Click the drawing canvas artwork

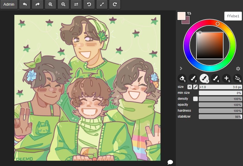click(88, 88)
